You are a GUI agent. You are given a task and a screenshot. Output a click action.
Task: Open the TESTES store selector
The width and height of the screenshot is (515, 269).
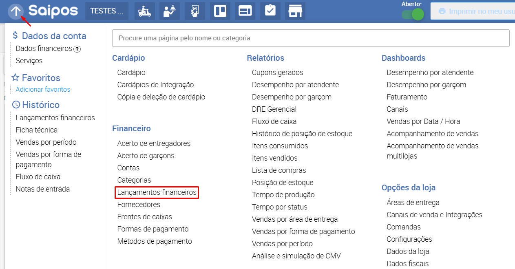106,11
